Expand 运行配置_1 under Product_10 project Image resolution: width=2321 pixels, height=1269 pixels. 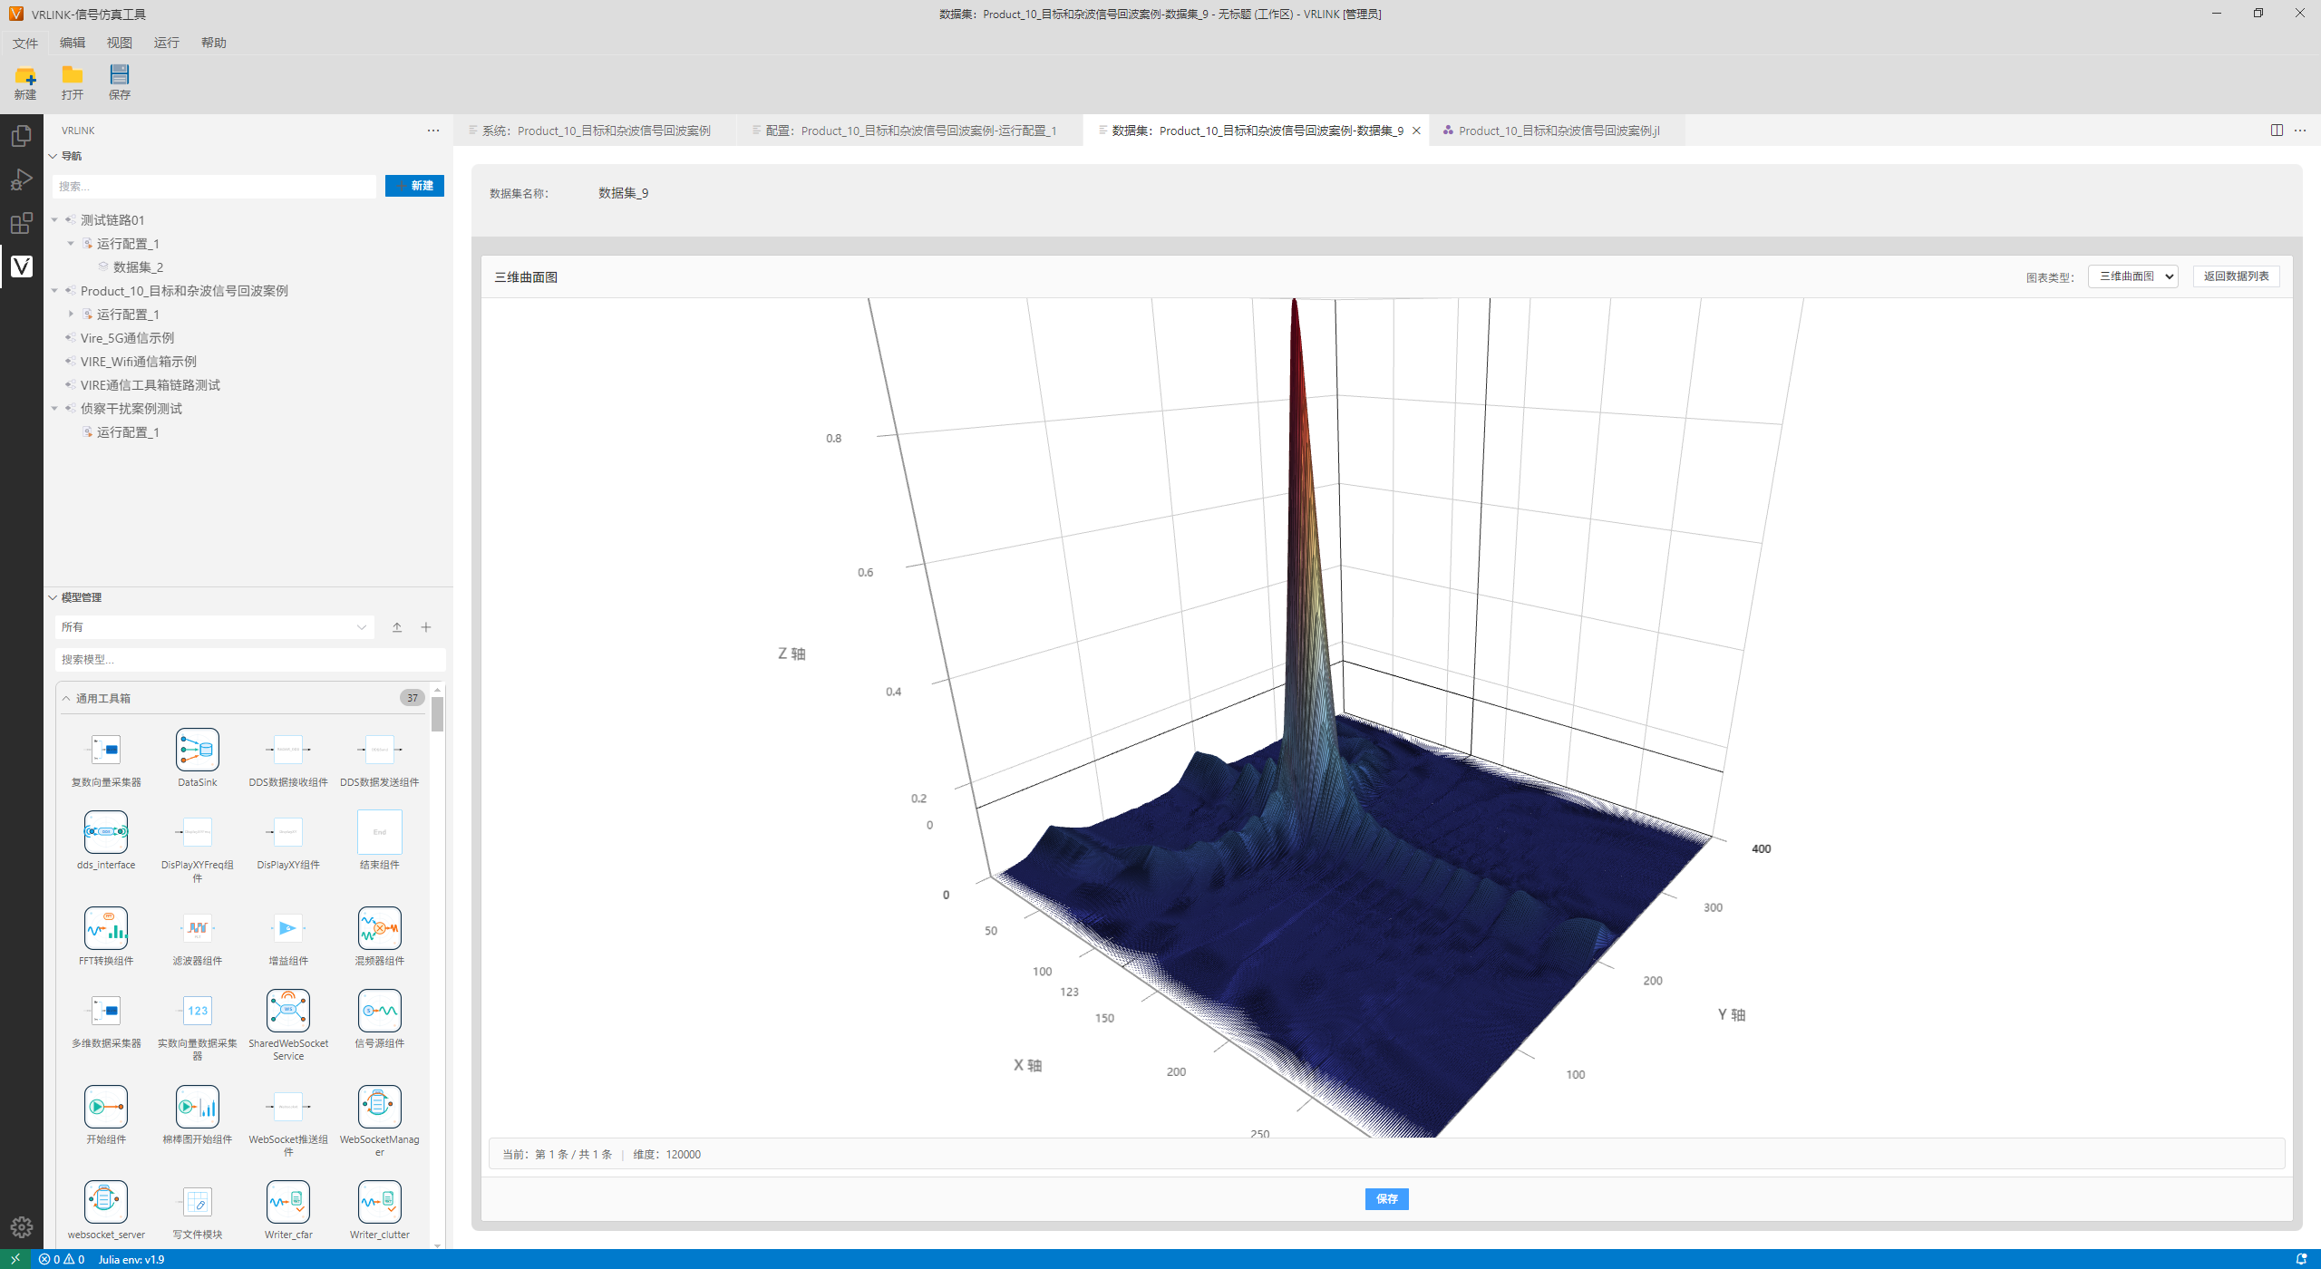pyautogui.click(x=72, y=315)
